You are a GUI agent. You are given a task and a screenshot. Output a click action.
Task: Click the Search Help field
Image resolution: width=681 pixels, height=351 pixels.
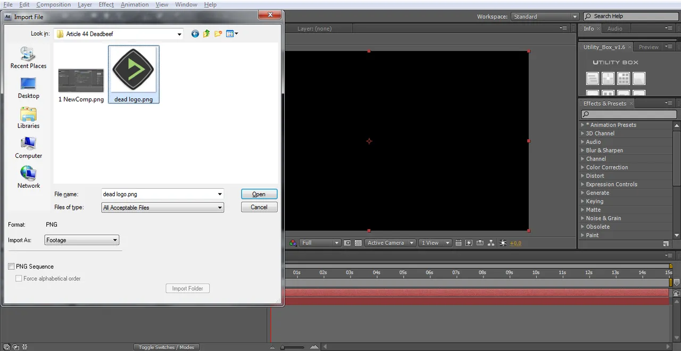[x=630, y=16]
